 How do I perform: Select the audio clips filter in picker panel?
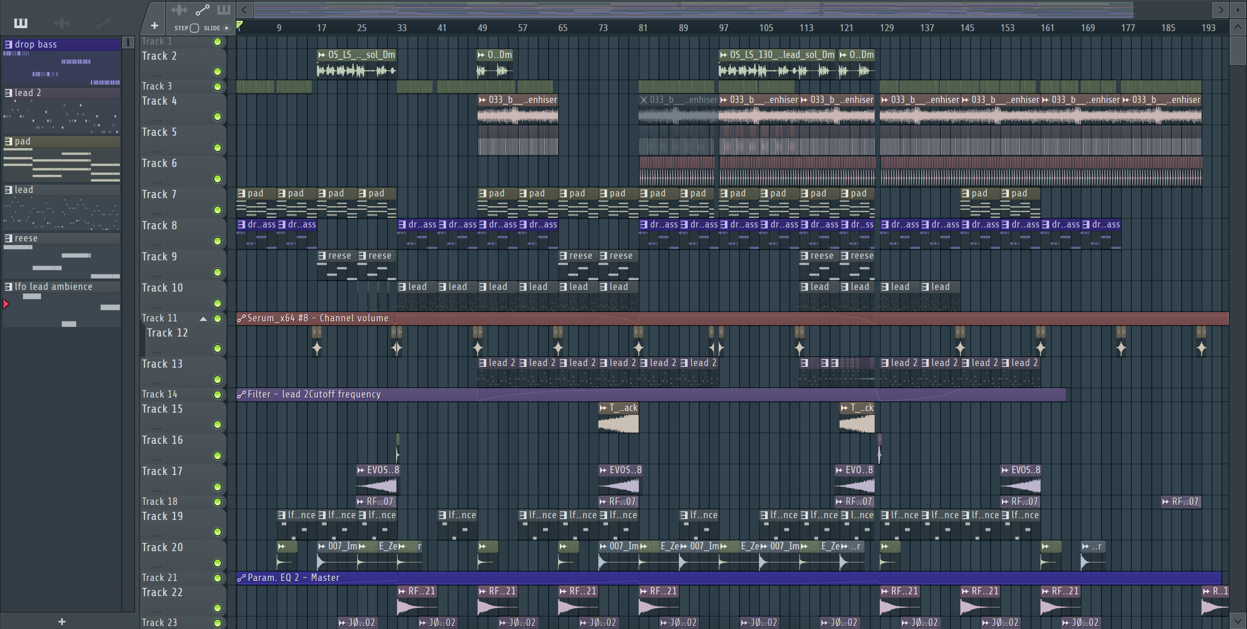[x=62, y=23]
